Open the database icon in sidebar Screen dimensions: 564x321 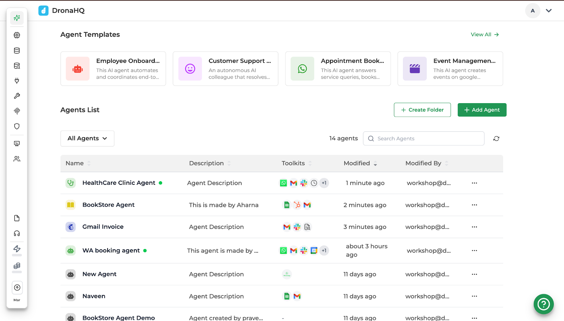pos(17,51)
